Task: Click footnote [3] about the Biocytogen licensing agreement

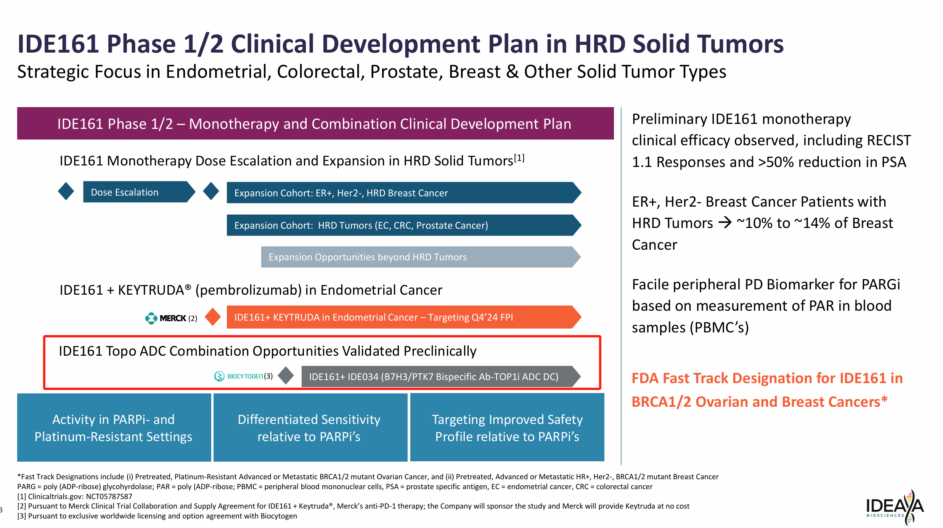Action: [157, 516]
